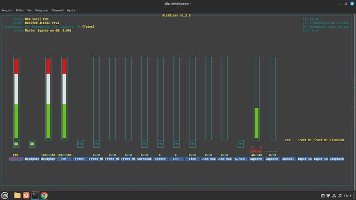Select the Line channel label
Image resolution: width=356 pixels, height=200 pixels.
[x=192, y=159]
